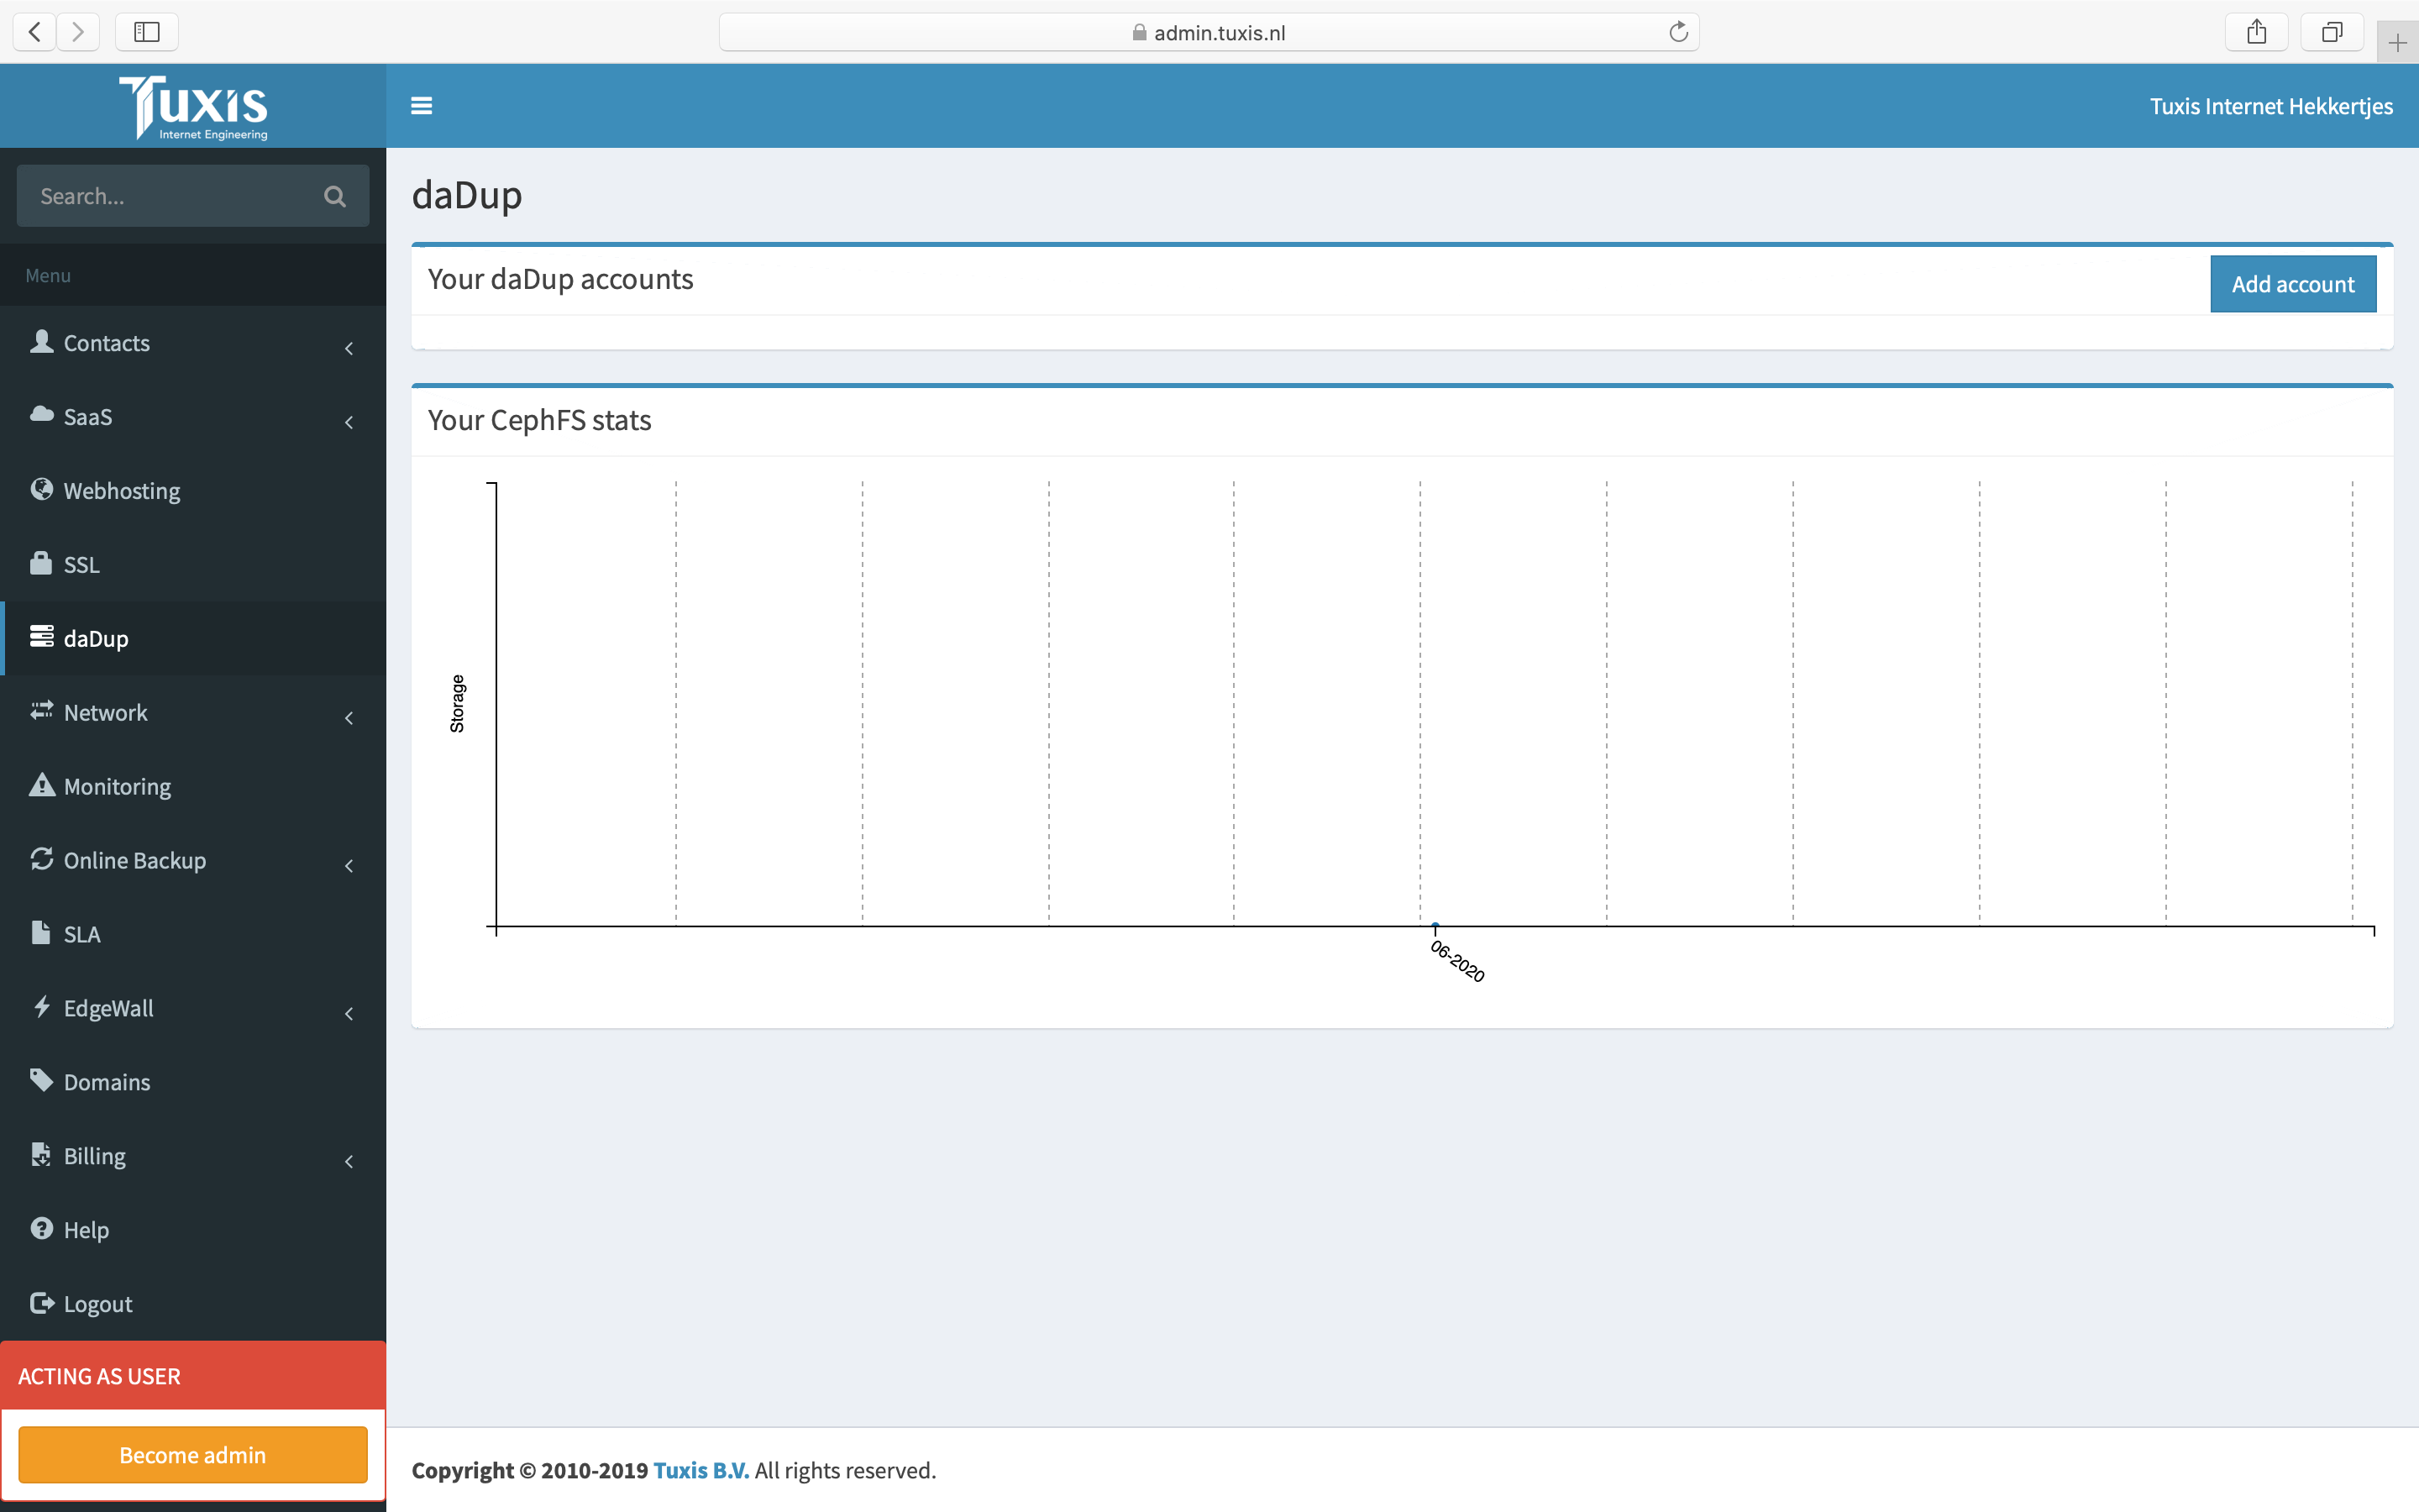Open the SLA menu item
Screen dimensions: 2419x1512
pos(193,934)
